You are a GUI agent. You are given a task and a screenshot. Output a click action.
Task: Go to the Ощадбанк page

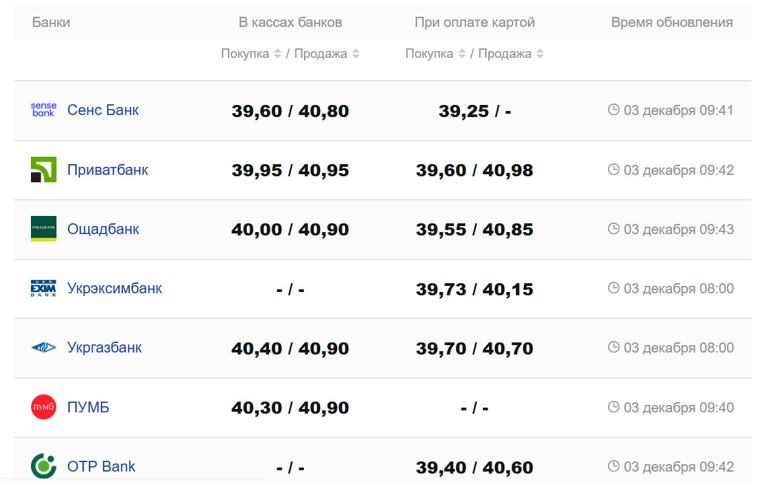point(103,229)
